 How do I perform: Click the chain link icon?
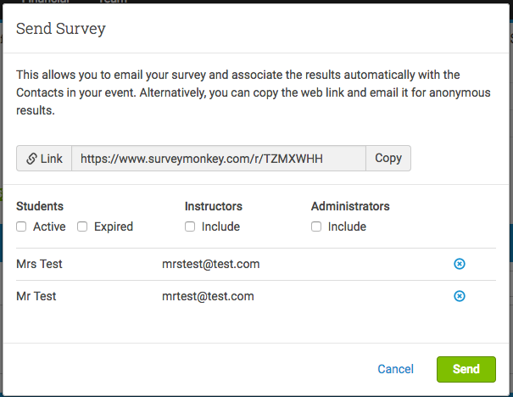pyautogui.click(x=31, y=159)
